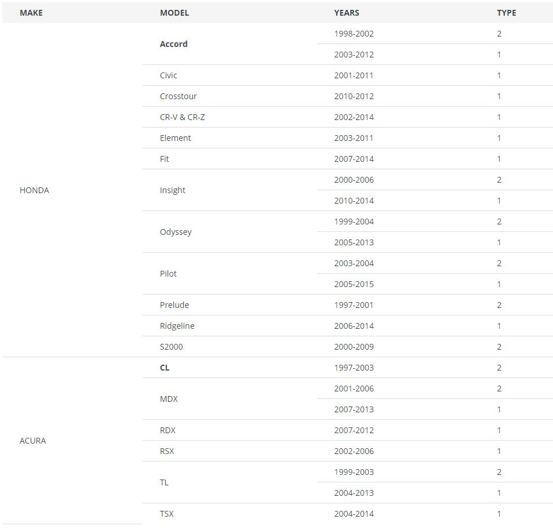Image resolution: width=553 pixels, height=530 pixels.
Task: Click the TYPE column header
Action: click(506, 13)
